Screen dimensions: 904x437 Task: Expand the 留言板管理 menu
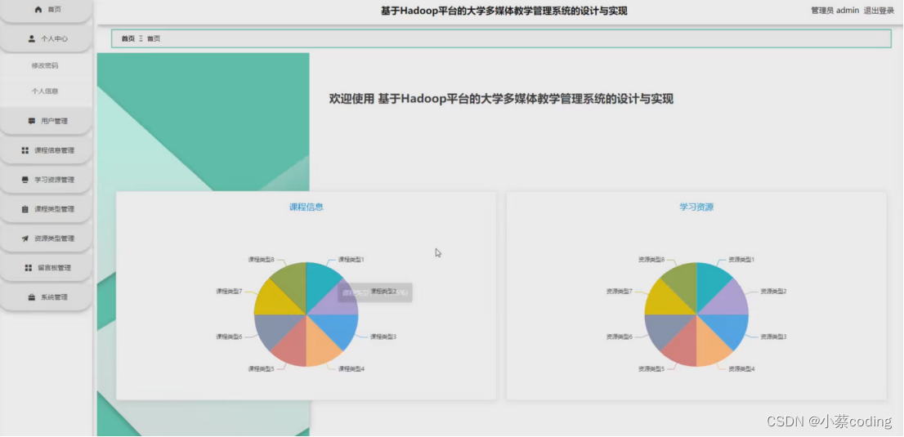46,268
